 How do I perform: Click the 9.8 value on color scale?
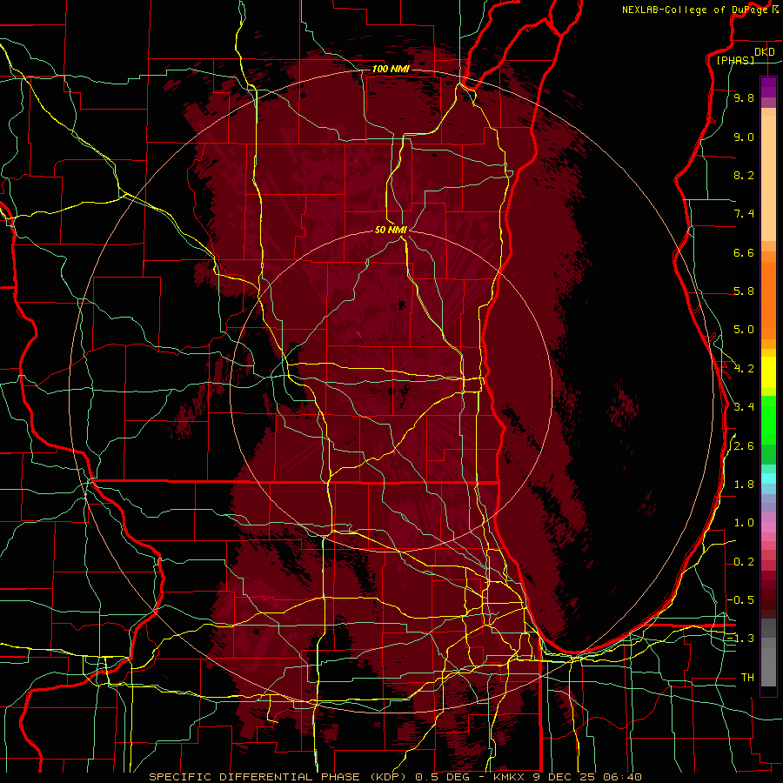(x=744, y=98)
